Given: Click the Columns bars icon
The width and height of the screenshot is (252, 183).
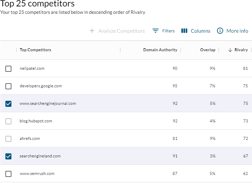Looking at the screenshot, I should (x=184, y=31).
